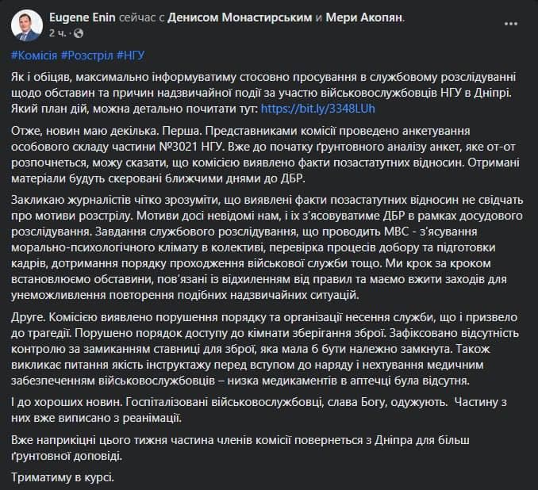This screenshot has width=538, height=490.
Task: Open the #Розстріл hashtag
Action: tap(86, 56)
